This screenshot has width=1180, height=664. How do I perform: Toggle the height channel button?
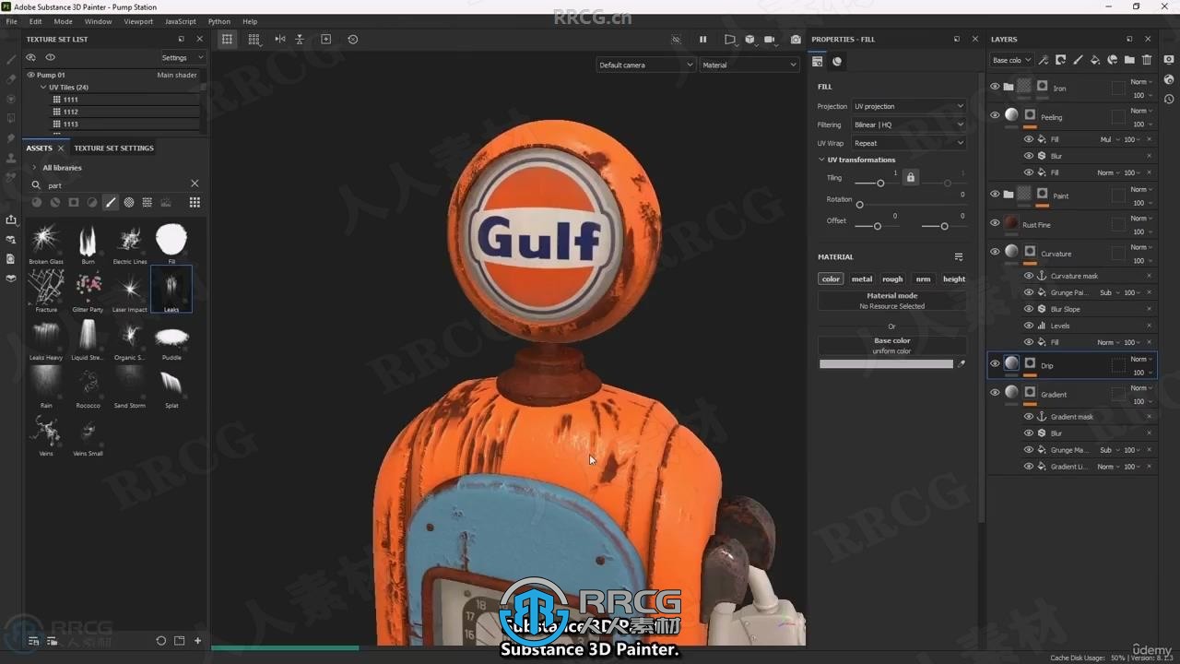click(954, 279)
